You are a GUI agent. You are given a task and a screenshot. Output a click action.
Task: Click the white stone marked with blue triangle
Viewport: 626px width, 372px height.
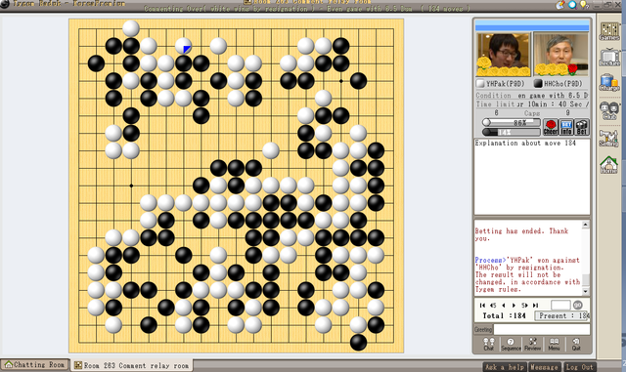point(183,46)
